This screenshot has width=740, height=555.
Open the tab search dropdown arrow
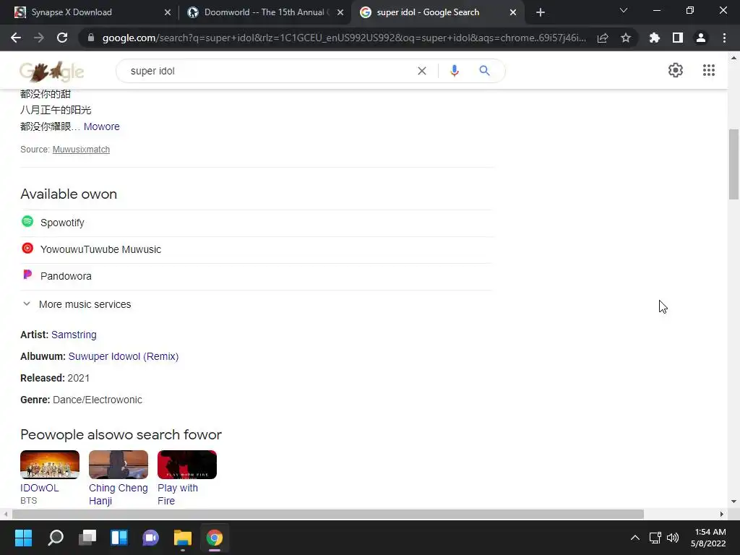point(624,10)
